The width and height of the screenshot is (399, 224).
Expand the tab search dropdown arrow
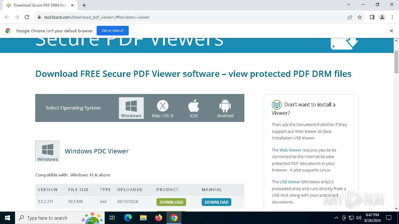pyautogui.click(x=349, y=5)
